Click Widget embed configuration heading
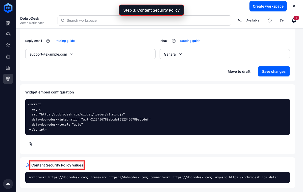Viewport: 303px width, 192px height. click(49, 92)
